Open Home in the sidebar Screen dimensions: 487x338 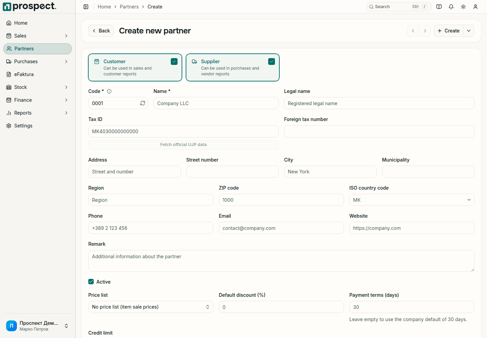tap(38, 23)
